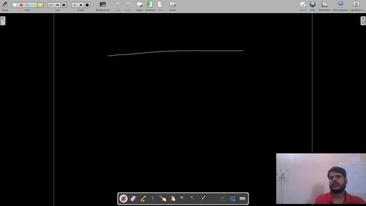Set the thin line width
Image resolution: width=366 pixels, height=206 pixels.
pos(51,5)
